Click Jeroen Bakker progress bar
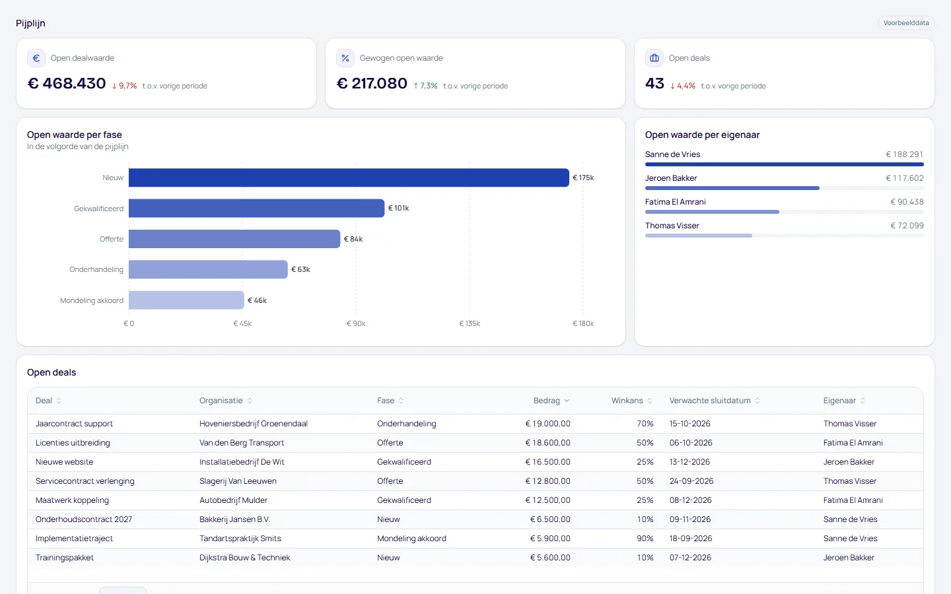The image size is (951, 594). tap(785, 188)
